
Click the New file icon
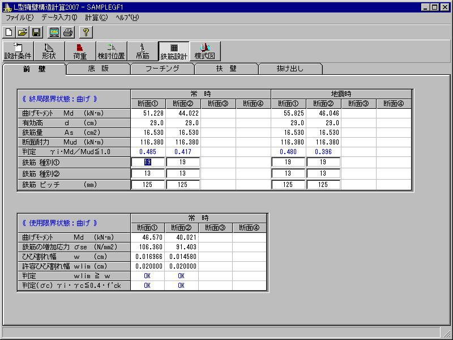[x=9, y=32]
